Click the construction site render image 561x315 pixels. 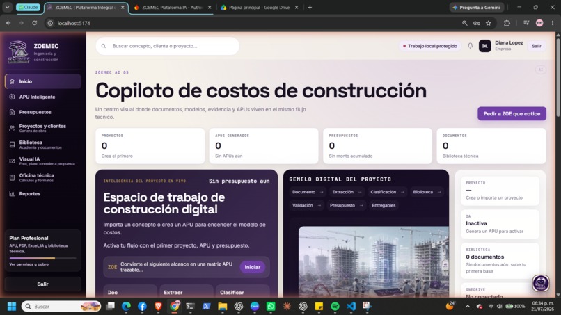coord(374,261)
